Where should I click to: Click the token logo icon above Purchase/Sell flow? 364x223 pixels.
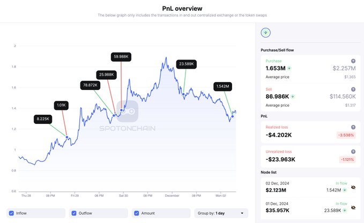coord(265,33)
